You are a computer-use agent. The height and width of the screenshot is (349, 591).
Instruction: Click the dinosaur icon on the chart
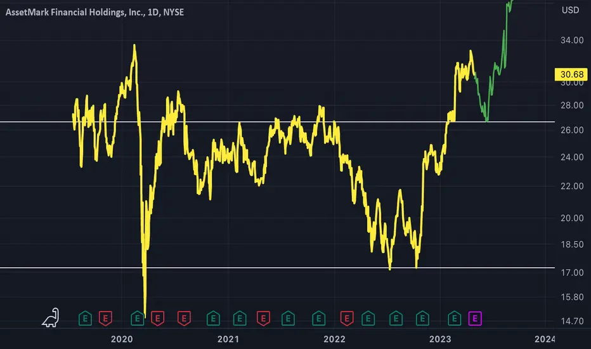51,318
